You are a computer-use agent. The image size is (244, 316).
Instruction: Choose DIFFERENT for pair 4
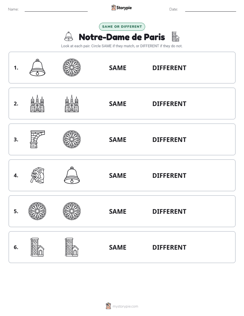[x=169, y=175]
